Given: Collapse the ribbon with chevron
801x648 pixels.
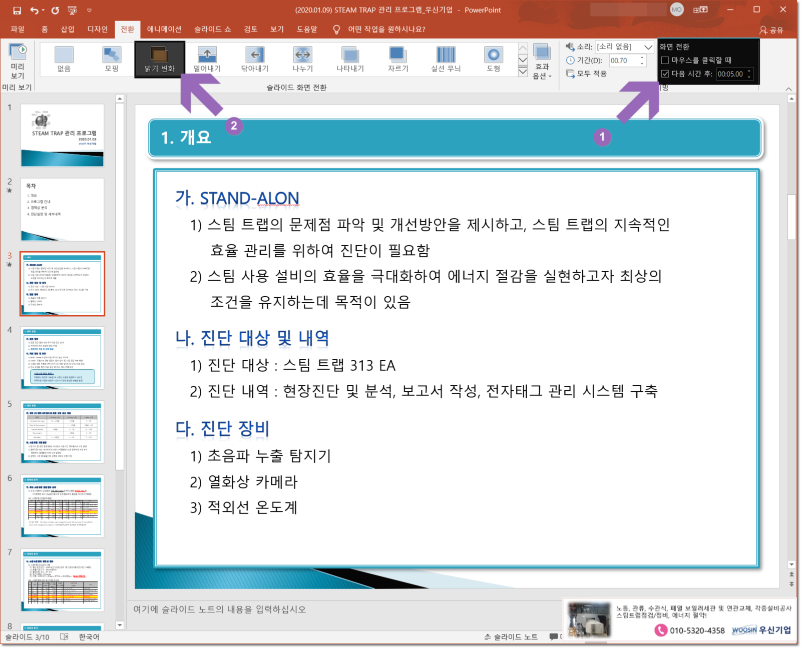Looking at the screenshot, I should [788, 89].
